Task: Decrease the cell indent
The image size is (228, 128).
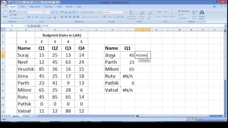Action: [74, 17]
